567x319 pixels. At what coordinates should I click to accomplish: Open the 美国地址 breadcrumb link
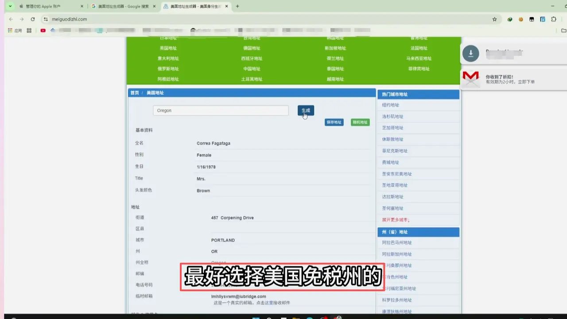[155, 93]
